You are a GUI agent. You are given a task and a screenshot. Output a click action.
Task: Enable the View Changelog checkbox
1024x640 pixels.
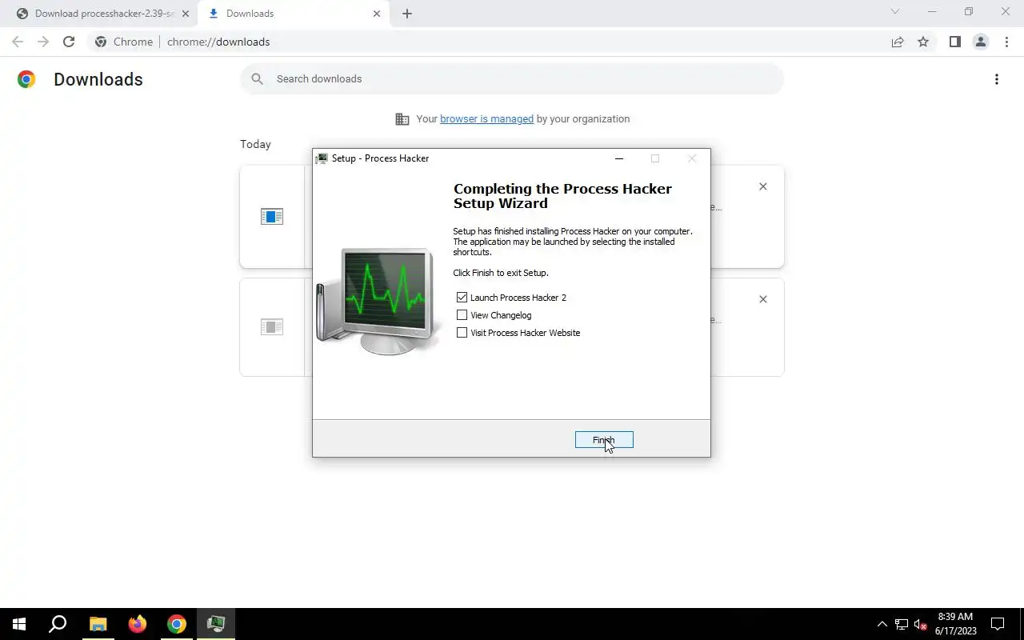(x=462, y=315)
